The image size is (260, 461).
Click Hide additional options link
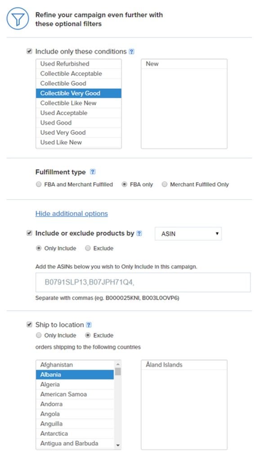pos(72,213)
